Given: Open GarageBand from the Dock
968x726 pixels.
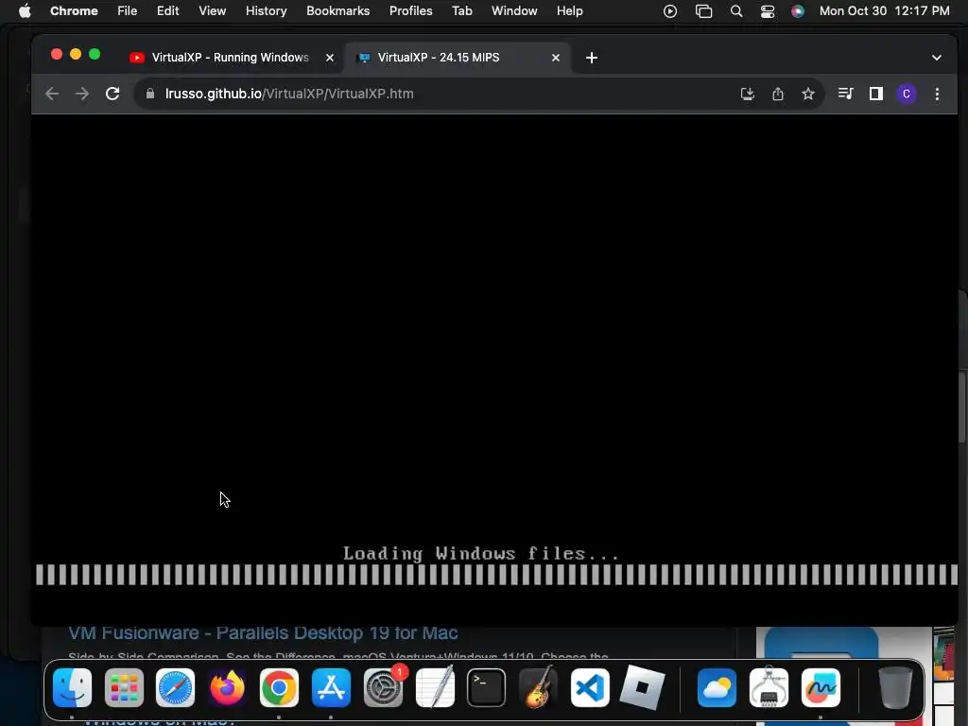Looking at the screenshot, I should 538,687.
